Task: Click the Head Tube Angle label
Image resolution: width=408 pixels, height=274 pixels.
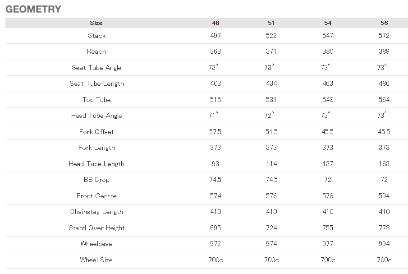Action: (96, 116)
